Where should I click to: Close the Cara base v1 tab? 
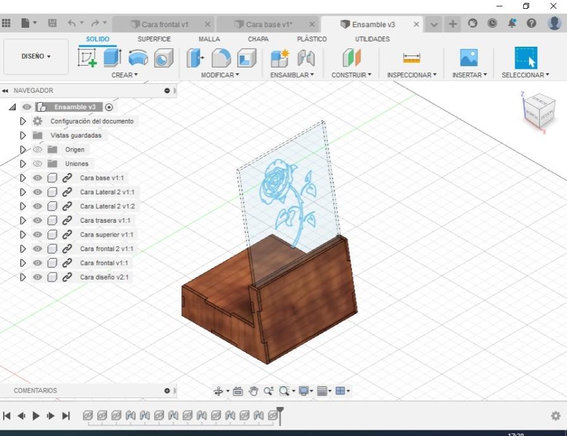tap(312, 25)
